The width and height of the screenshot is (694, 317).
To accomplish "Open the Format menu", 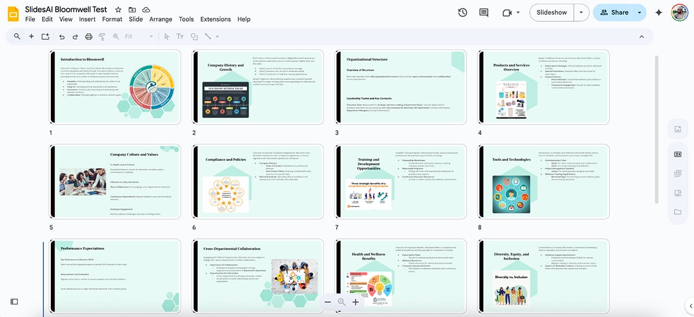I will click(x=112, y=19).
